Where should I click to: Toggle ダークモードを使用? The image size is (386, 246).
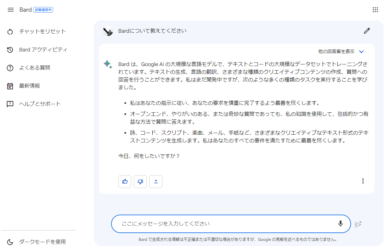[42, 241]
